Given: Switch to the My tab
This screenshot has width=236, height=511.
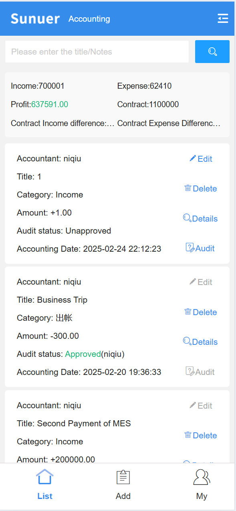Looking at the screenshot, I should [202, 485].
